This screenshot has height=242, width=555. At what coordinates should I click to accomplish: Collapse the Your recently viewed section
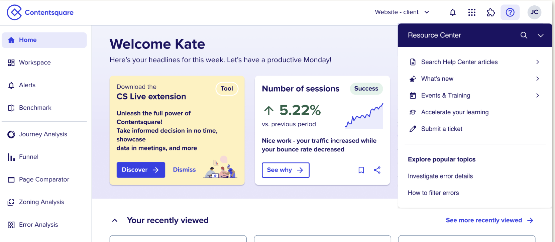(x=115, y=220)
